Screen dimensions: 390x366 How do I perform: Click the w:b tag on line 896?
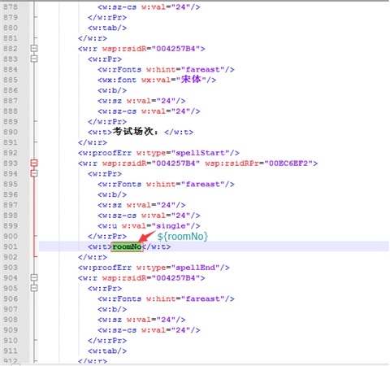[112, 194]
